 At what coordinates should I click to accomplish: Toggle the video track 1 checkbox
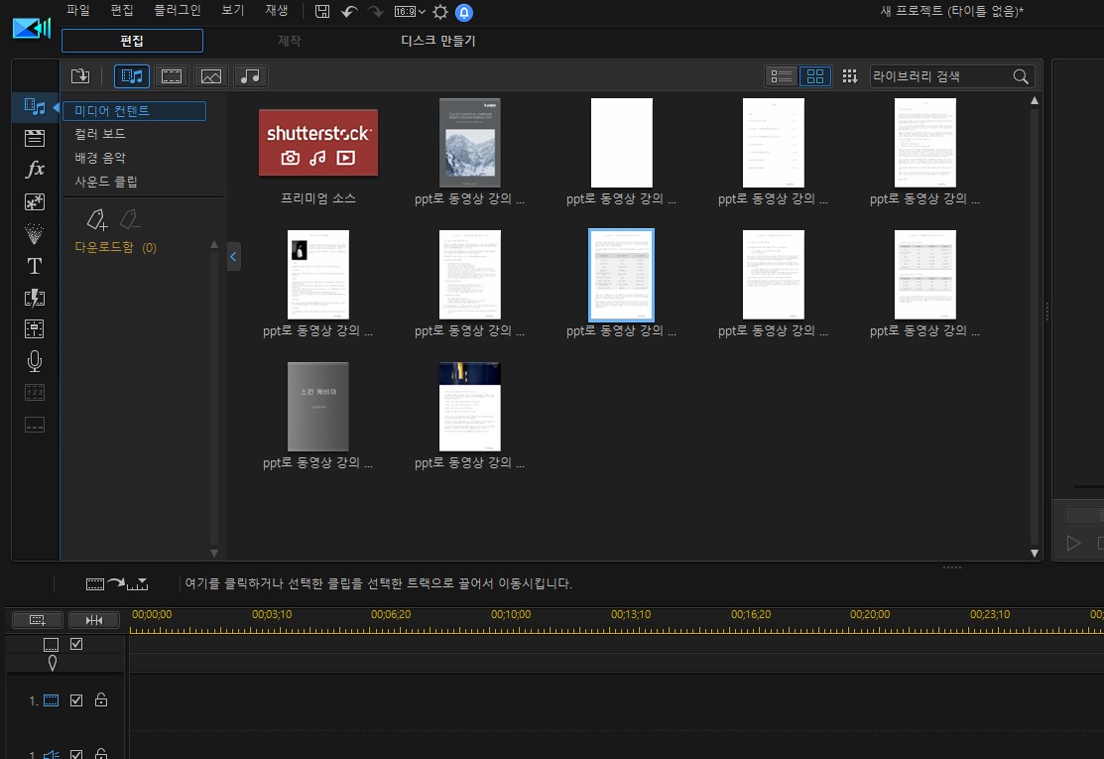point(76,700)
